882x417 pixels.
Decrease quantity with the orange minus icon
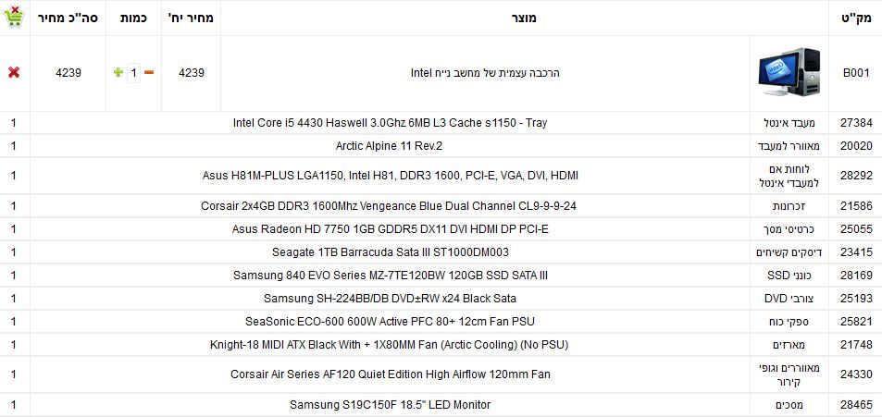coord(149,72)
